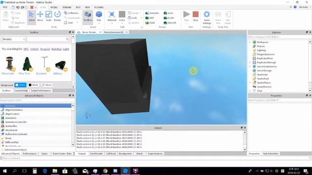Switch to Script Performance tab

[x=41, y=90]
